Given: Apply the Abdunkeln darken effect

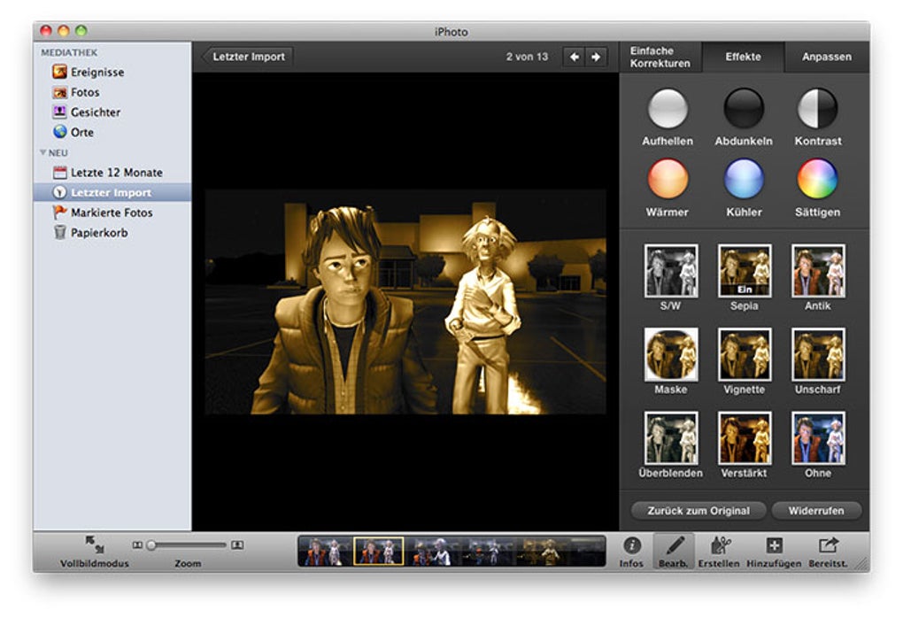Looking at the screenshot, I should (744, 109).
